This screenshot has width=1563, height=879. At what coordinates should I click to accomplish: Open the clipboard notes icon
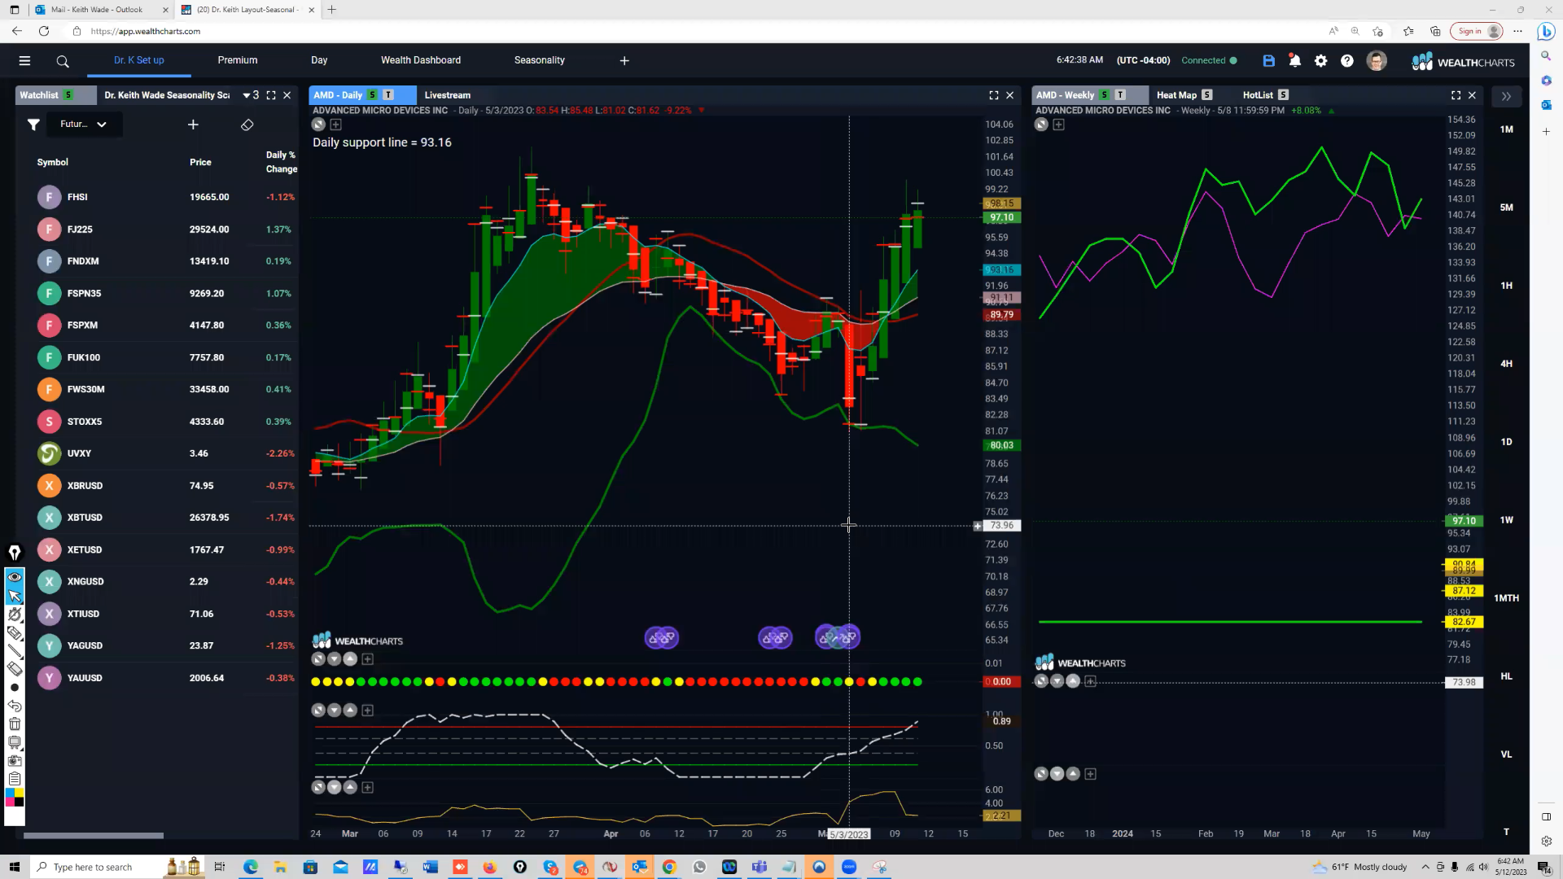(x=15, y=779)
